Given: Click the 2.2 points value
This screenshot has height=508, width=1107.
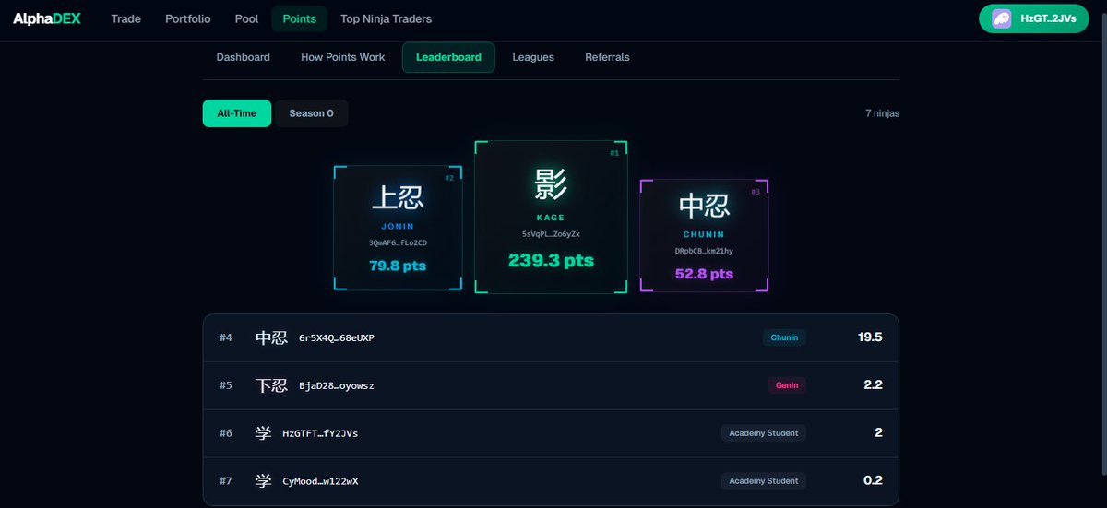Looking at the screenshot, I should coord(874,384).
